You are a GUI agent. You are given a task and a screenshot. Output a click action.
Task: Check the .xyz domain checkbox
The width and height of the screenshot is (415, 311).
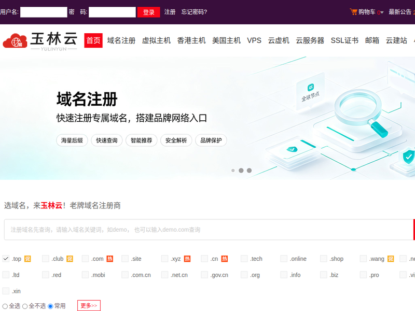[164, 259]
